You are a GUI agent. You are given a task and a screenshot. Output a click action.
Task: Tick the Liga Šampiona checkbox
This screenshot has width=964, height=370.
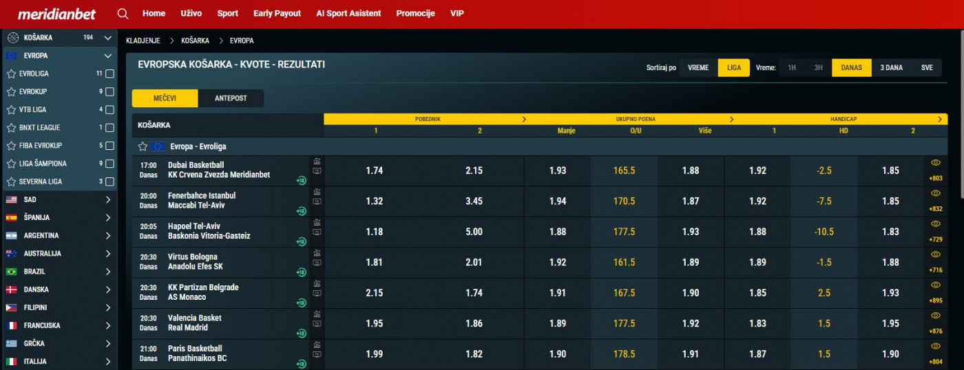tap(109, 164)
